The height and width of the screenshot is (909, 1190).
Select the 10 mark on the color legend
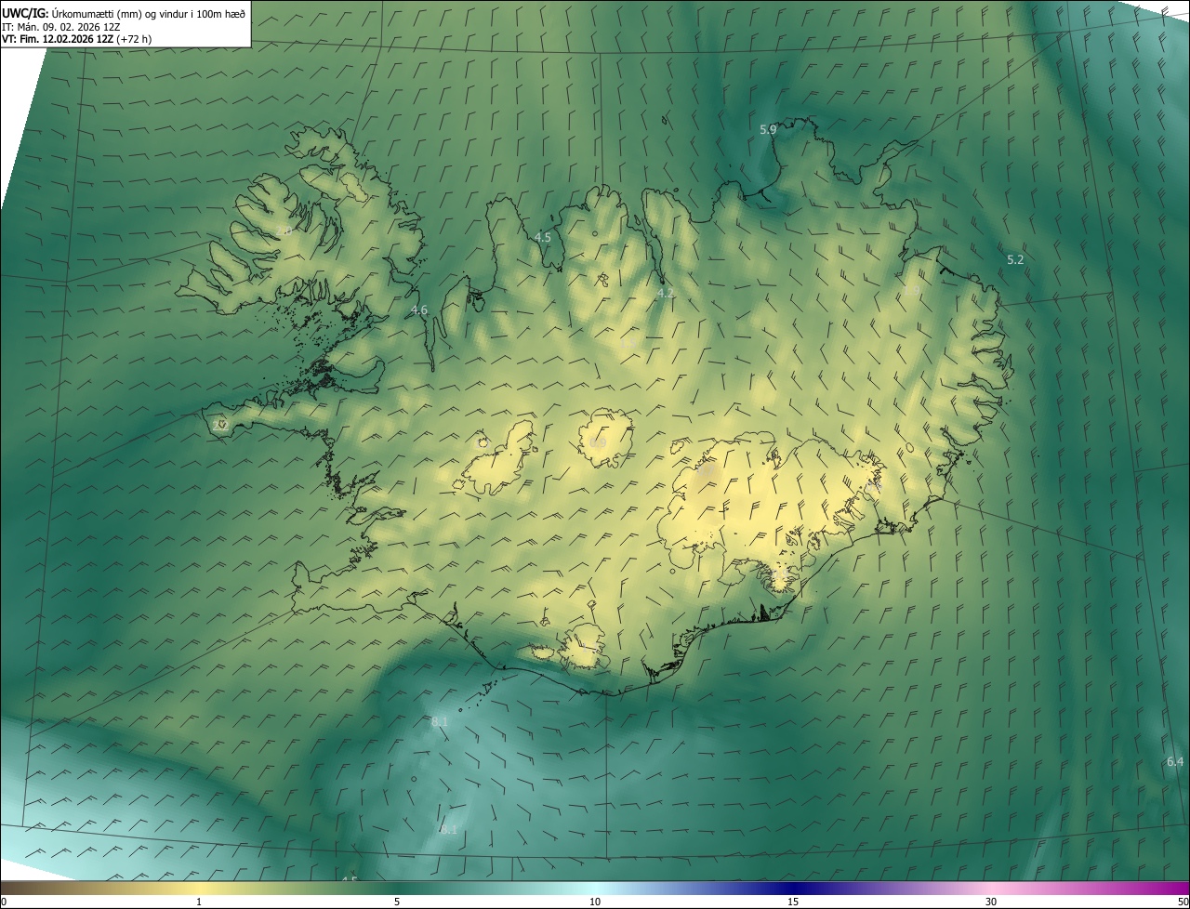[595, 902]
